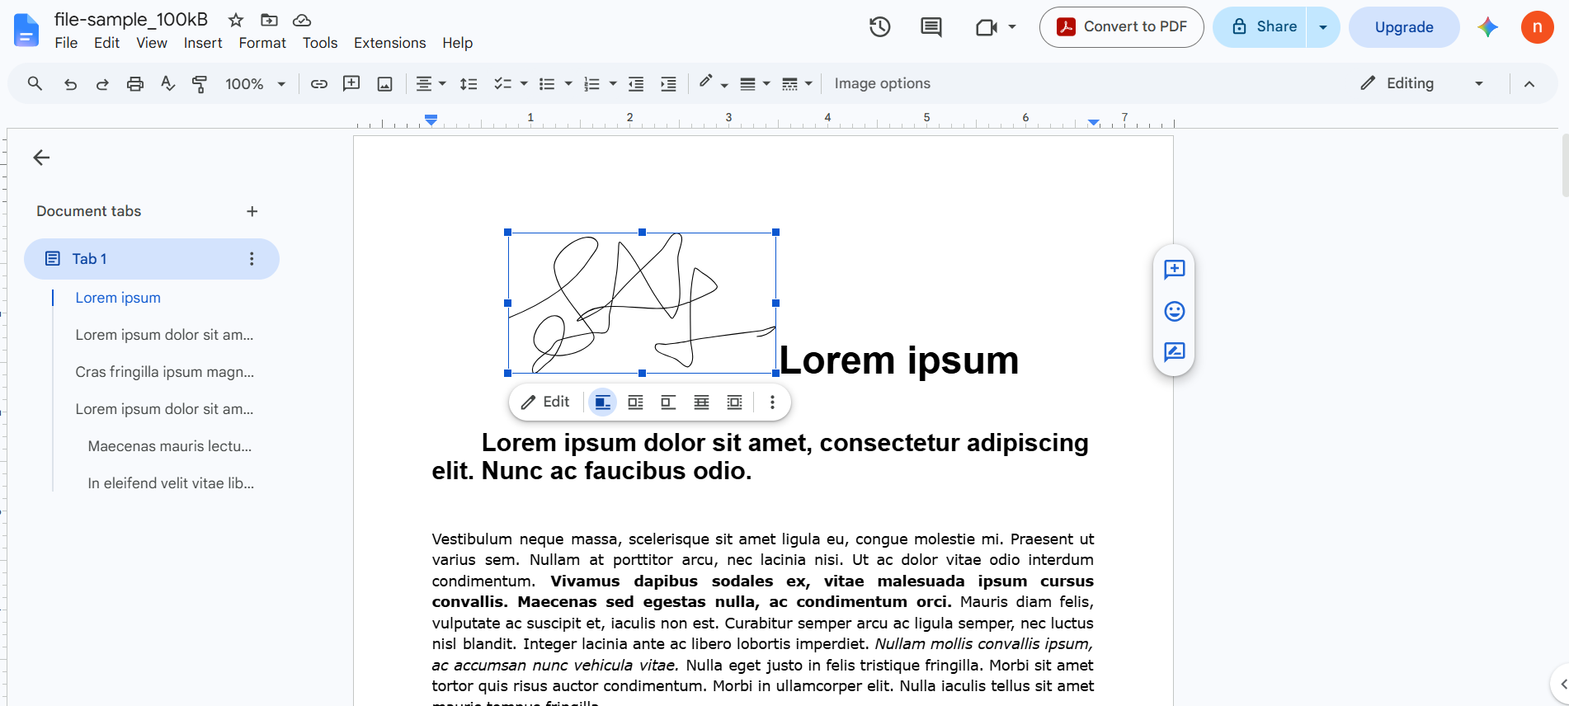Screen dimensions: 1569x706
Task: Decrease the paragraph indent
Action: pos(636,83)
